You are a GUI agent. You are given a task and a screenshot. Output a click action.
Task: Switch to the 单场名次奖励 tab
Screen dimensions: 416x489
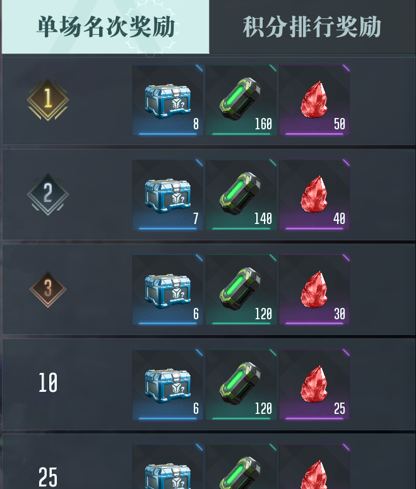pyautogui.click(x=105, y=27)
